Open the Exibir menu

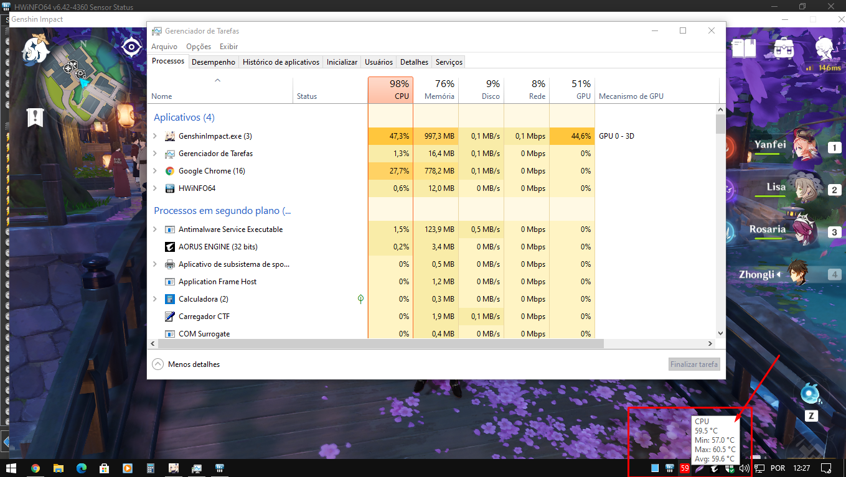click(228, 47)
